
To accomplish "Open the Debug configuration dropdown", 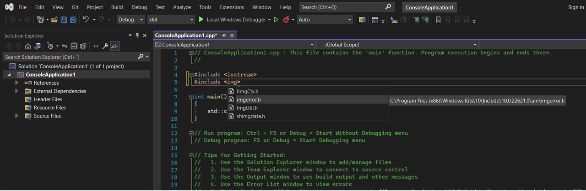I will coord(130,20).
